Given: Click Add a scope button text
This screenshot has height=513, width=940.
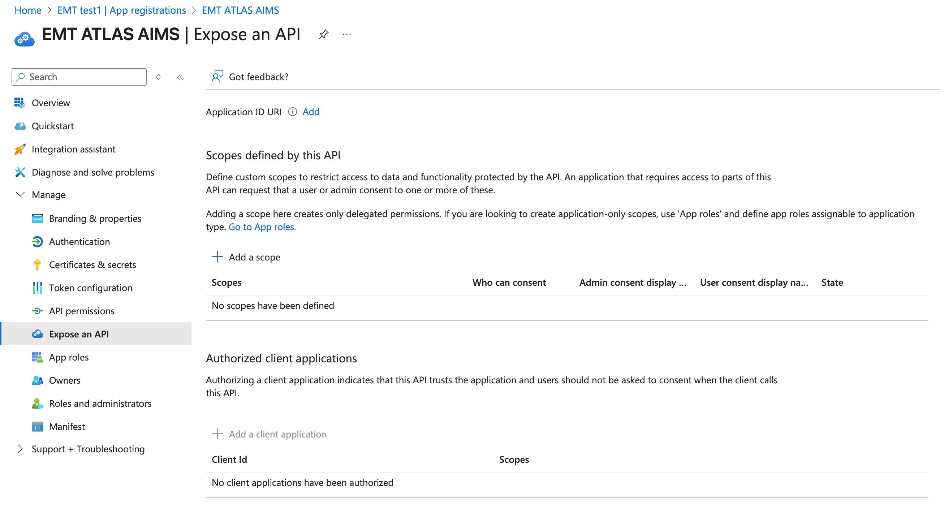Looking at the screenshot, I should pyautogui.click(x=254, y=257).
